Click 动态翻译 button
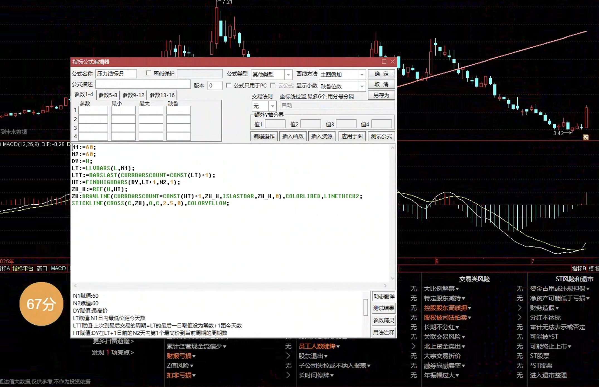This screenshot has height=387, width=599. pyautogui.click(x=384, y=296)
